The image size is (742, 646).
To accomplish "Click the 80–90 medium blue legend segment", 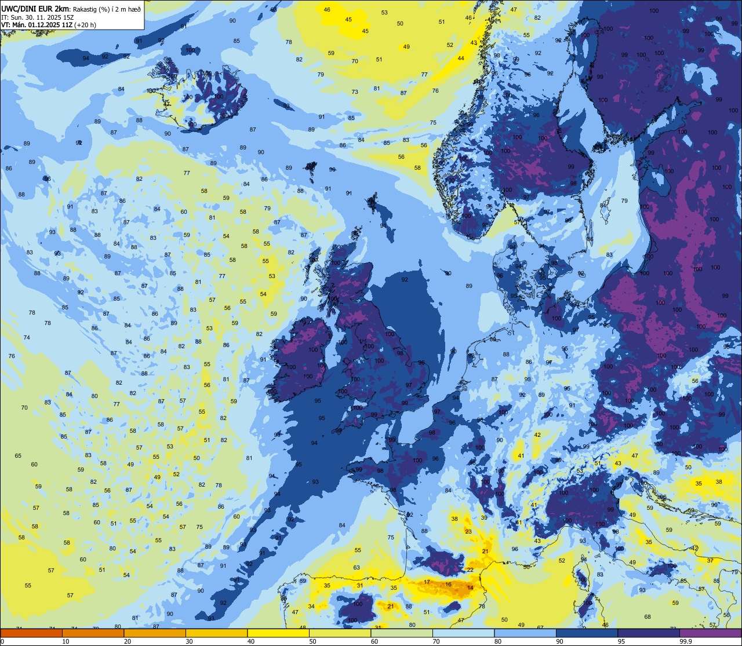I will coord(525,633).
